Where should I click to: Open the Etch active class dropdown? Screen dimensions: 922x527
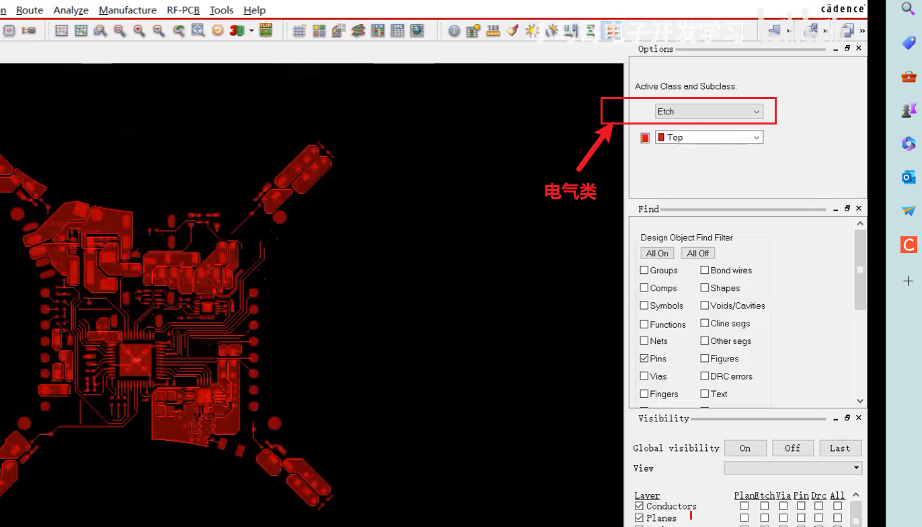pos(709,112)
